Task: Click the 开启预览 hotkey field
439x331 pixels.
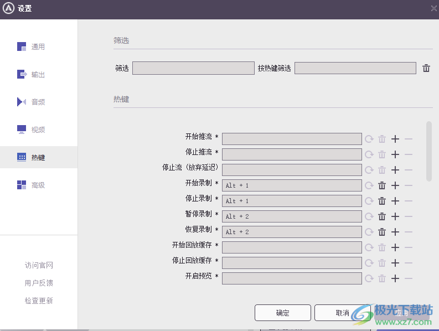Action: 292,278
